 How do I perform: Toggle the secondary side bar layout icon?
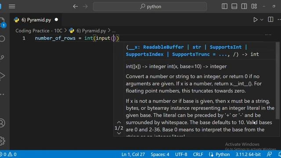point(244,6)
